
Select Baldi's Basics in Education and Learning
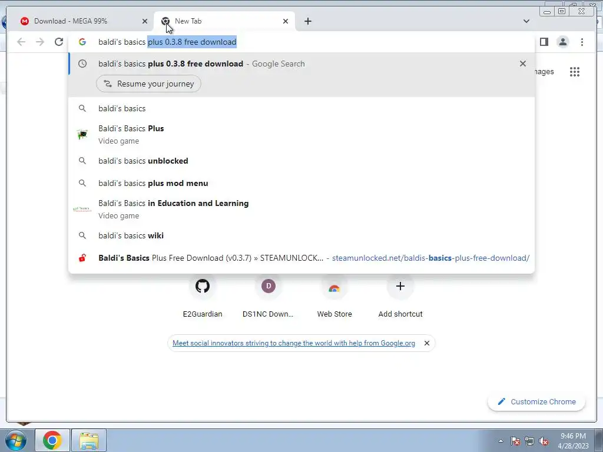click(x=301, y=209)
